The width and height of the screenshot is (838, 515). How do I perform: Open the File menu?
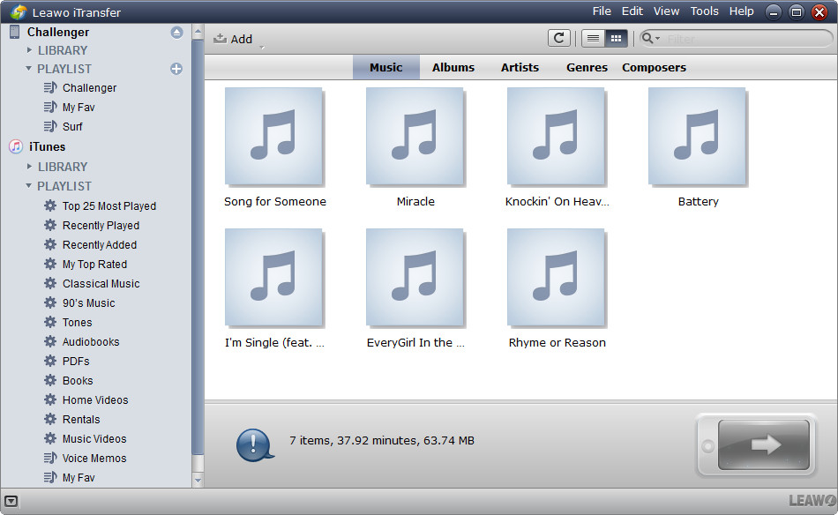coord(602,11)
